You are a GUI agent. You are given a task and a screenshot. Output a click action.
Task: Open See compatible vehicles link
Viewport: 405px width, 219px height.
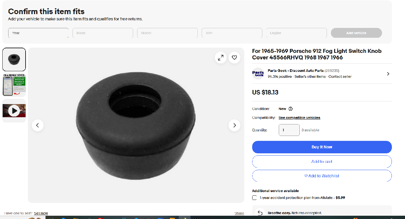[x=299, y=118]
